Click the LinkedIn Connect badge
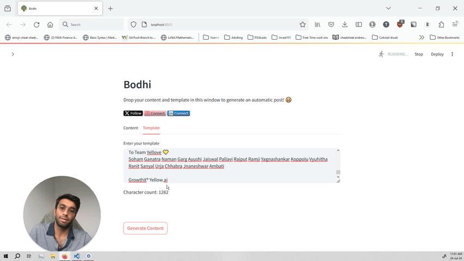This screenshot has width=464, height=261. 178,113
